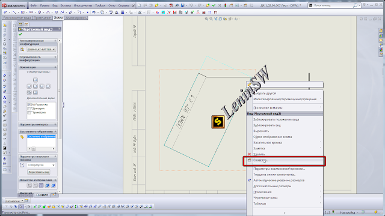The height and width of the screenshot is (216, 385).
Task: Choose shaded with edges display icon
Action: pos(47,185)
